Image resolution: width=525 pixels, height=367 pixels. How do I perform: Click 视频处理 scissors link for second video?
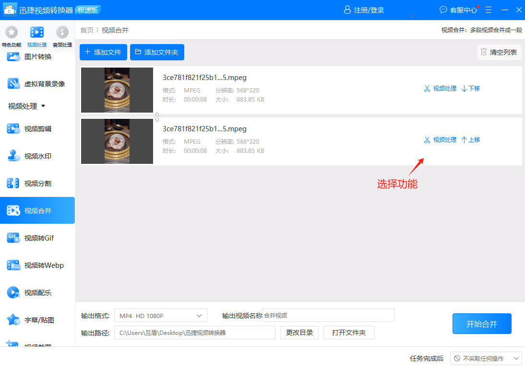tap(440, 140)
